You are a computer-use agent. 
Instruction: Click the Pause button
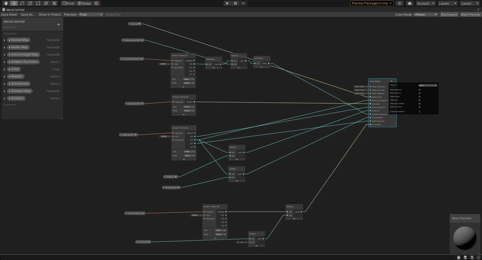pyautogui.click(x=235, y=3)
